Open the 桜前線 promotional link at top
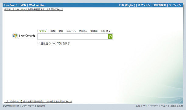The image size is (186, 110). 34,9
